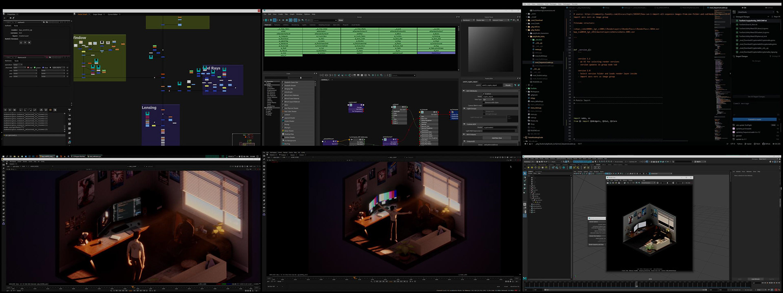Click the Hypershade graph search magnifier icon
783x293 pixels.
pyautogui.click(x=369, y=75)
